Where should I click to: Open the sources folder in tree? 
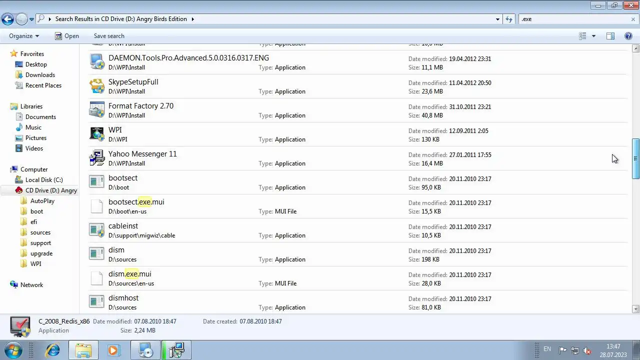click(40, 232)
